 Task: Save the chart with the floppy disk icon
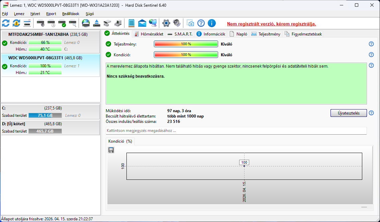(111, 150)
